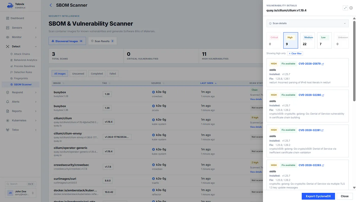Click the Sensors server icon
Screen dimensions: 356x202
8,28
